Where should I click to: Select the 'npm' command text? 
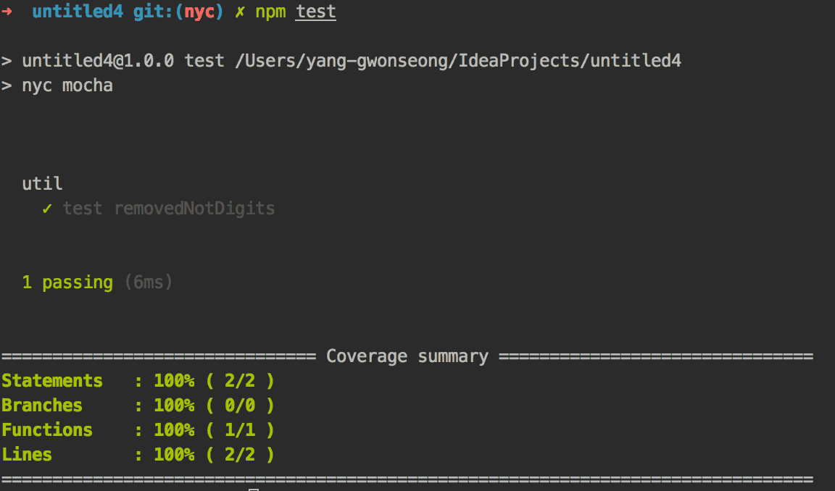[x=270, y=12]
